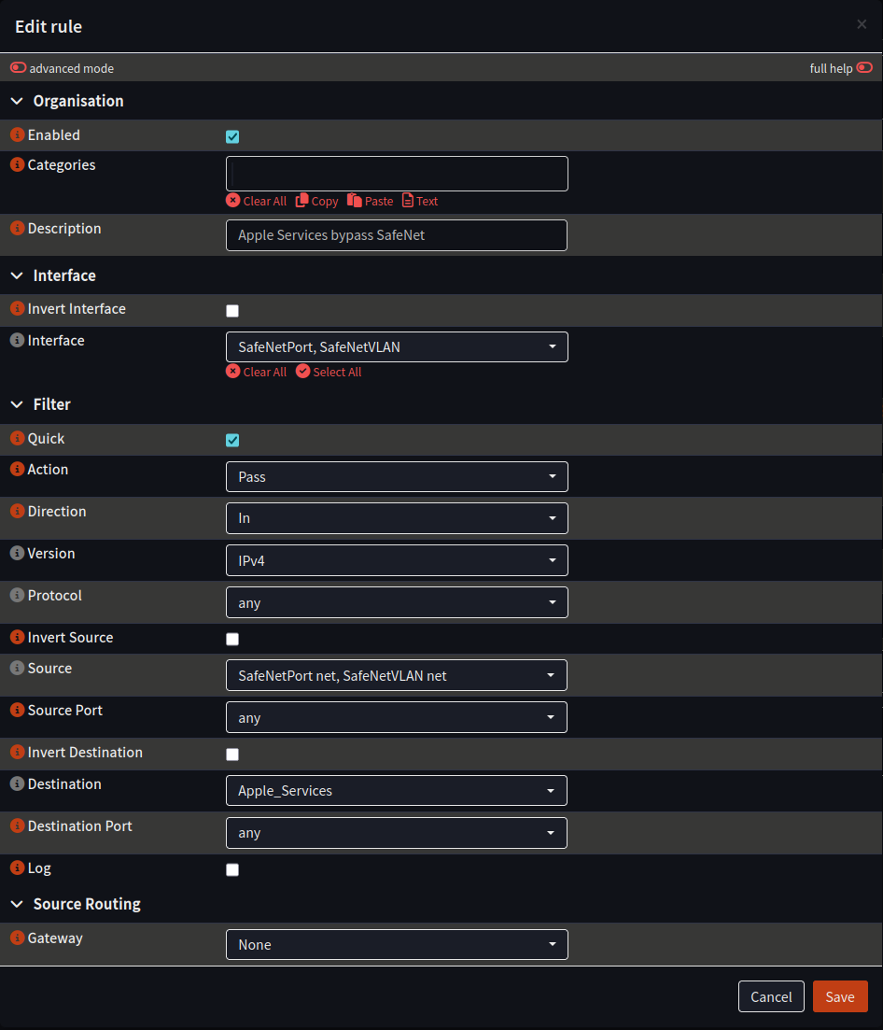Enable the Log checkbox

232,869
